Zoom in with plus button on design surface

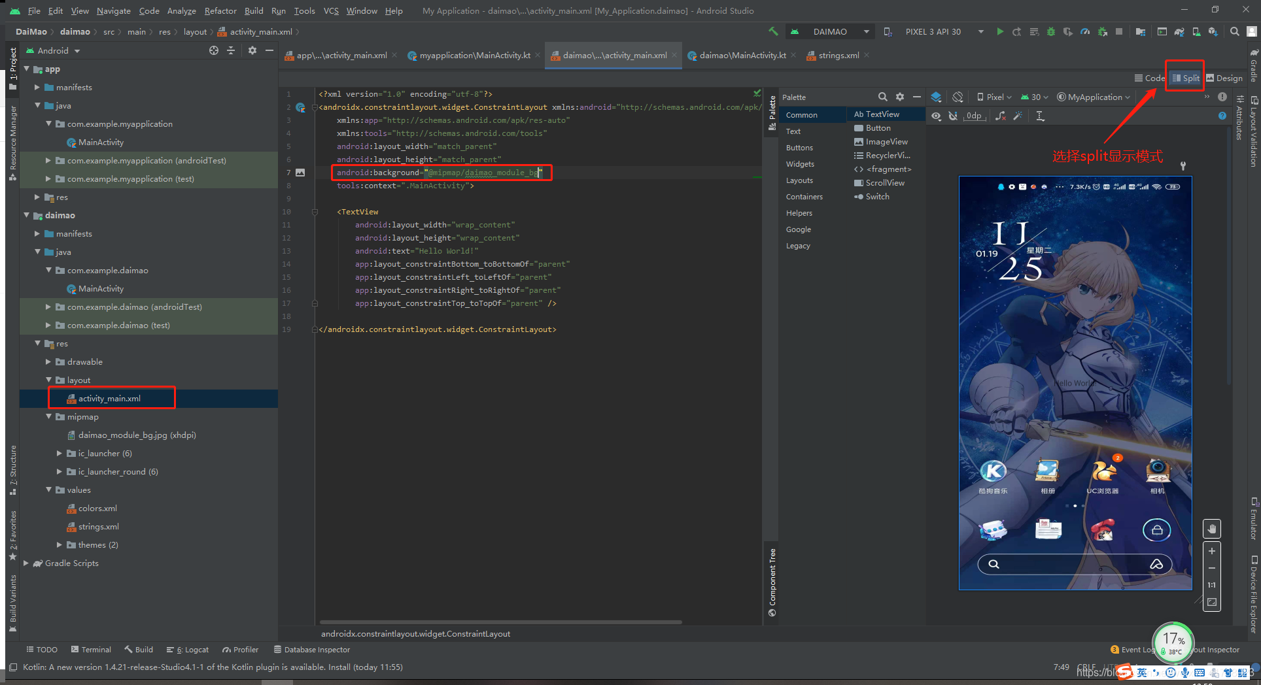(1212, 551)
